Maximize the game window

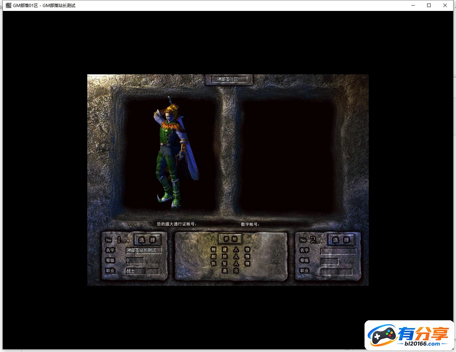click(x=429, y=5)
